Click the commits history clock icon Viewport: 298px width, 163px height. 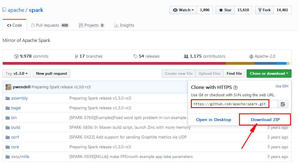pyautogui.click(x=16, y=56)
